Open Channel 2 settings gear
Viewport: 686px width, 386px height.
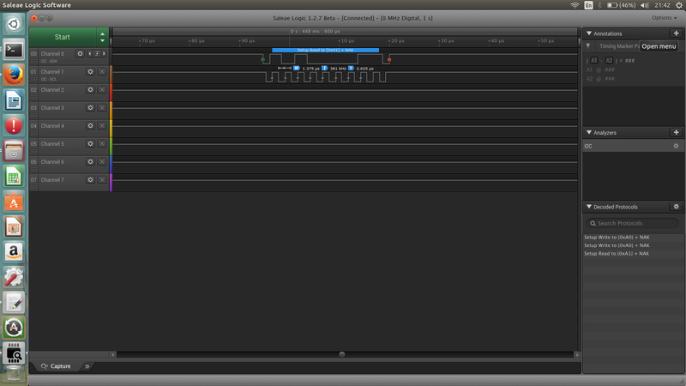(90, 90)
